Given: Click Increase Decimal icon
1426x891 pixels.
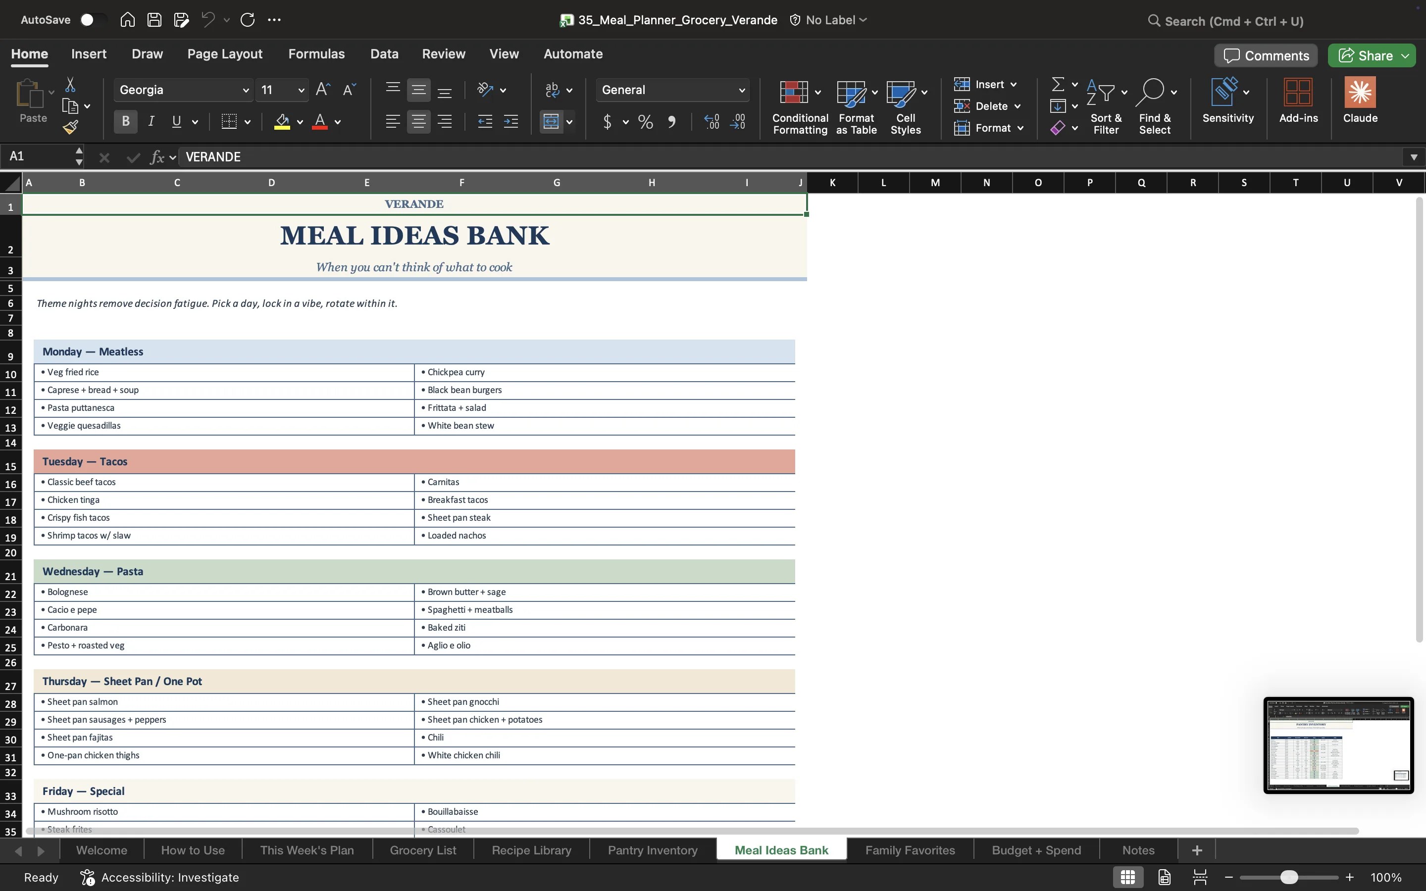Looking at the screenshot, I should point(712,122).
